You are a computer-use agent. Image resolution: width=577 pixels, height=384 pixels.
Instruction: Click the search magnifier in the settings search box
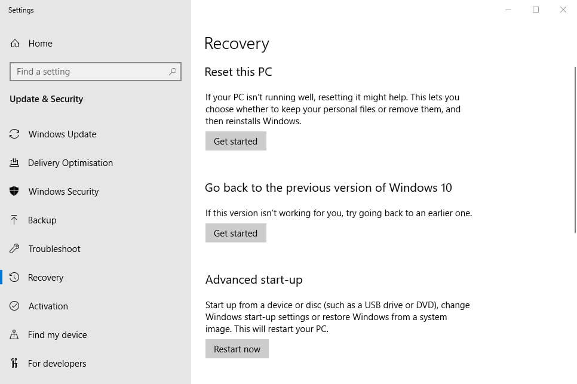pos(173,71)
